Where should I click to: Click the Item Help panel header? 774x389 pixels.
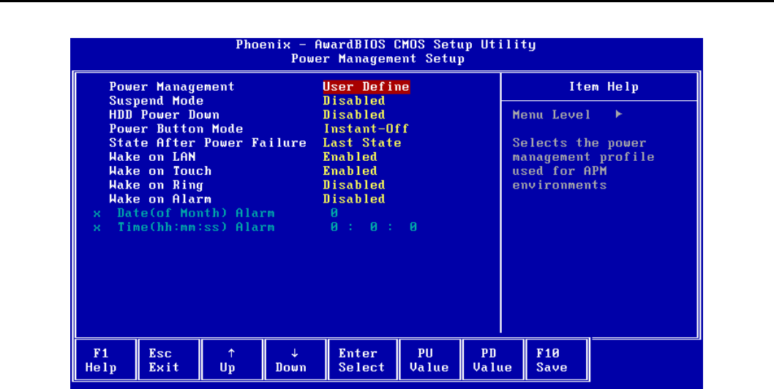[604, 87]
